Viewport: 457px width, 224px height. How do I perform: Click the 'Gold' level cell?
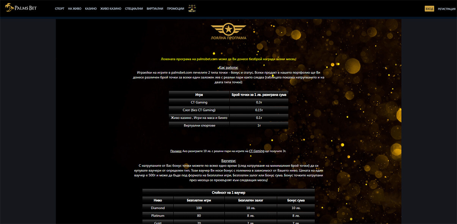point(158,222)
